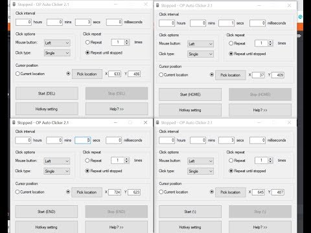The width and height of the screenshot is (311, 233).
Task: Click the mouse icon in the Start (DEL) window title
Action: pos(14,5)
